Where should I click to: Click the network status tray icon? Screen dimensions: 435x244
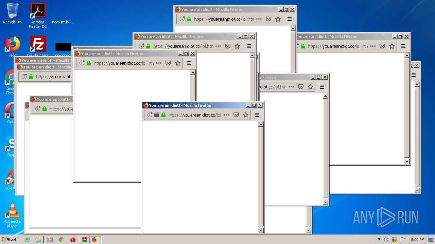(395, 240)
